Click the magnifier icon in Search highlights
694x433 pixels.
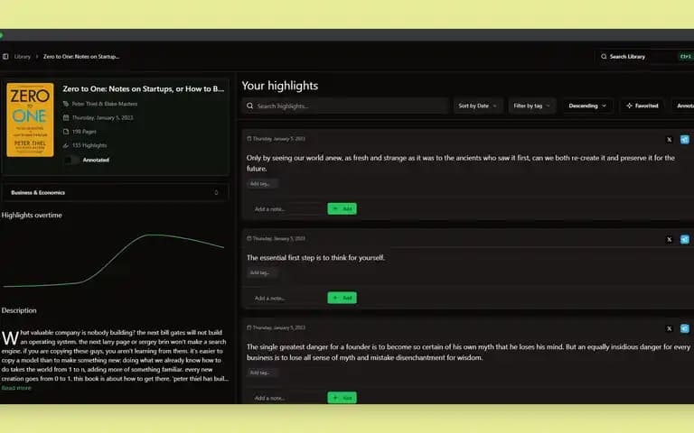point(250,106)
